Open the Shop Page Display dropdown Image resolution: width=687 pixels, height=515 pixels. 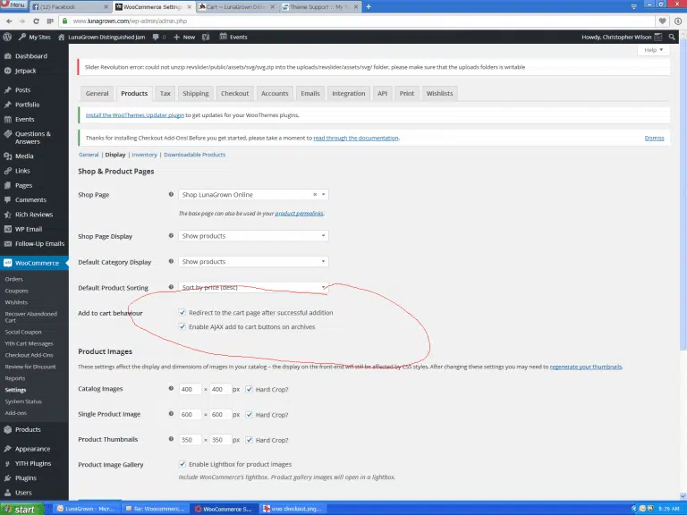point(253,236)
